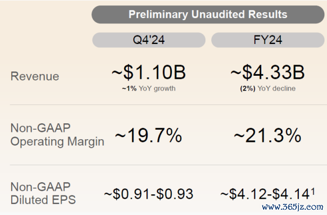Viewport: 327px width, 215px height.
Task: Click the Non-GAAP Diluted EPS label
Action: point(43,193)
